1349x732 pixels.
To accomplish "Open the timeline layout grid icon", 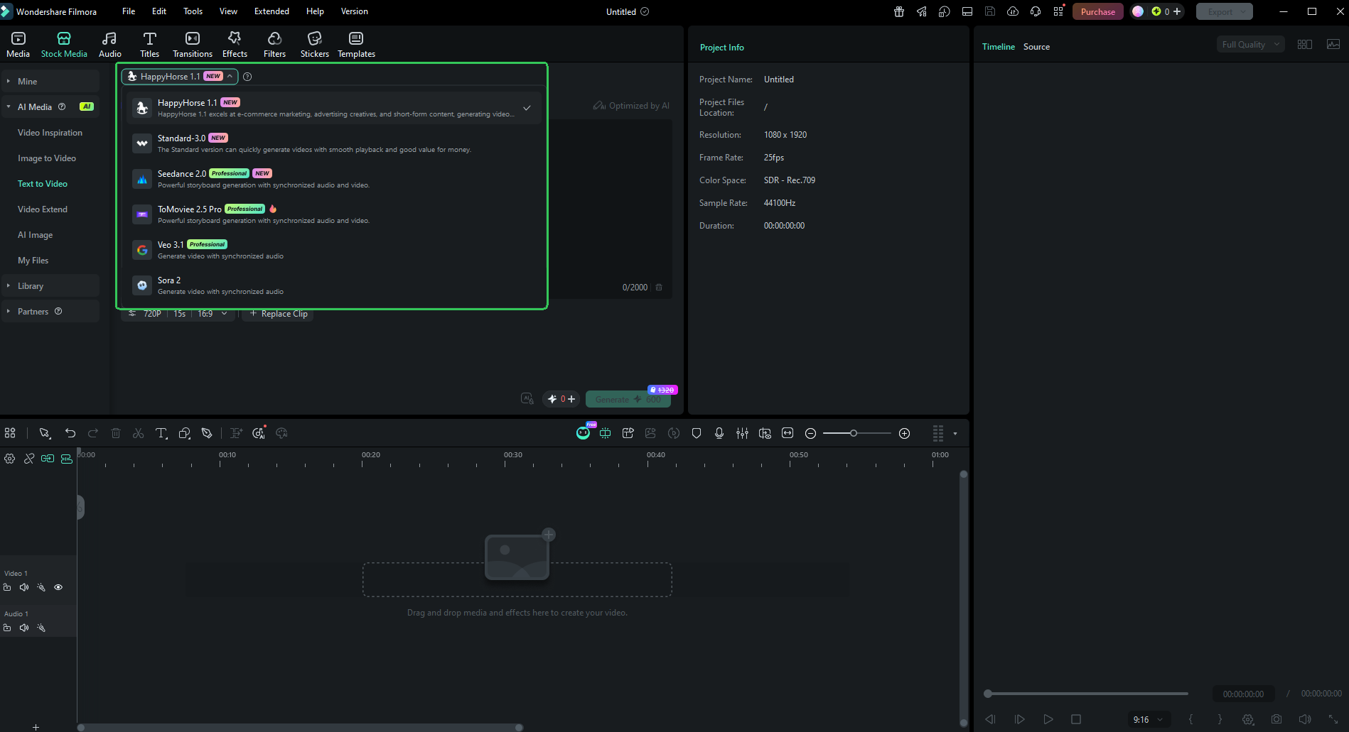I will point(10,433).
